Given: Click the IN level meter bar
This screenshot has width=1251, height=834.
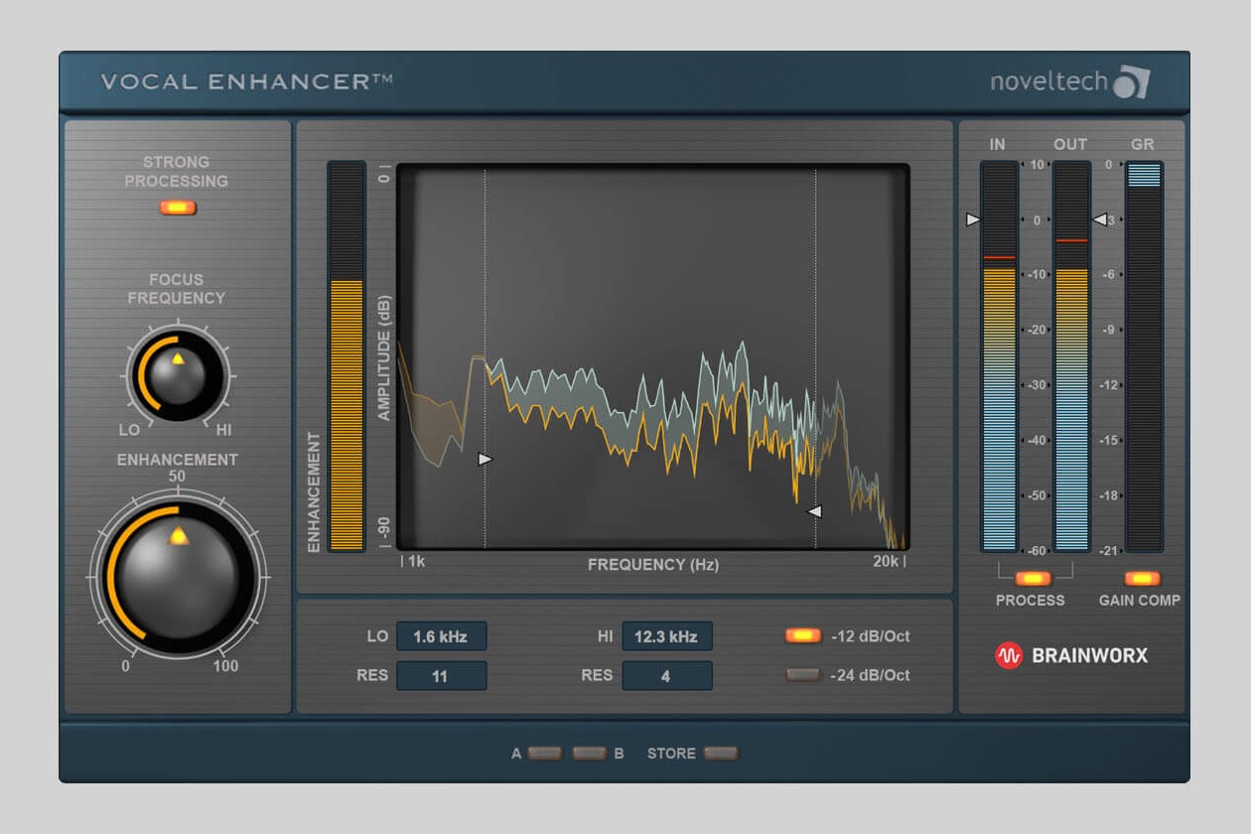Looking at the screenshot, I should click(999, 356).
